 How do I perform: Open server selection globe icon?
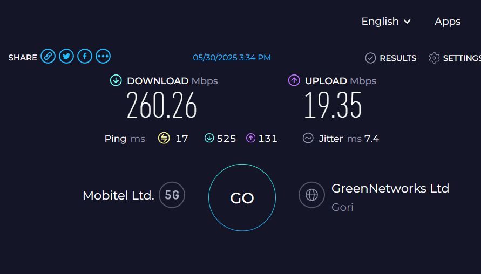pyautogui.click(x=311, y=195)
